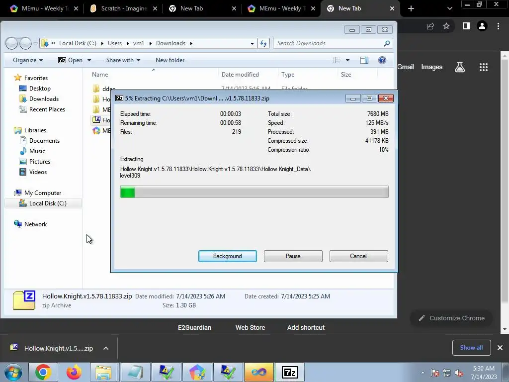
Task: Select Videos library in sidebar
Action: point(38,172)
